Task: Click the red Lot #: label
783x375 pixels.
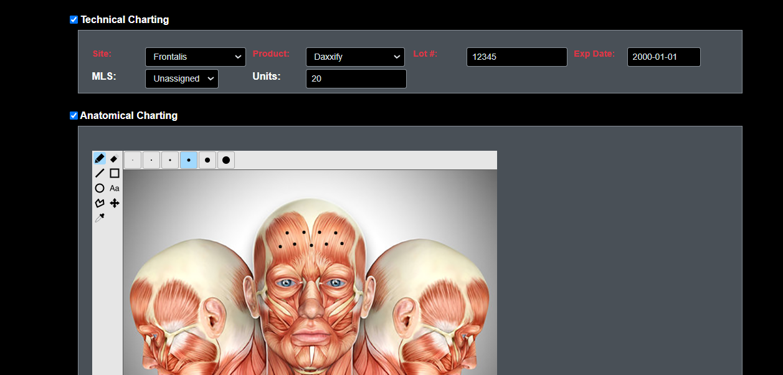Action: (x=425, y=54)
